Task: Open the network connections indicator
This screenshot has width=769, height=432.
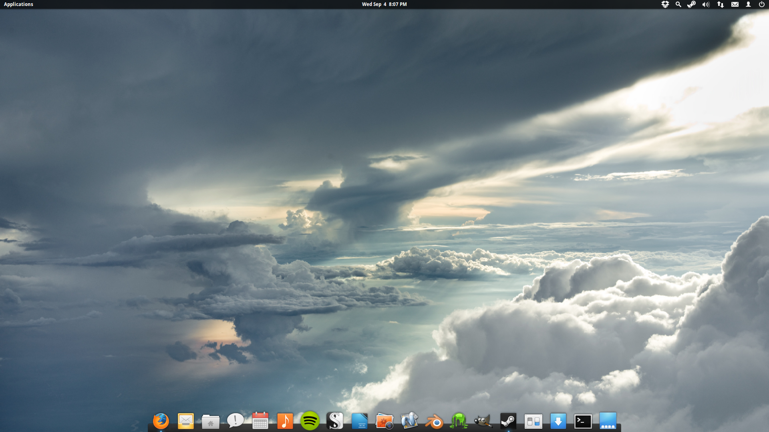Action: (720, 4)
